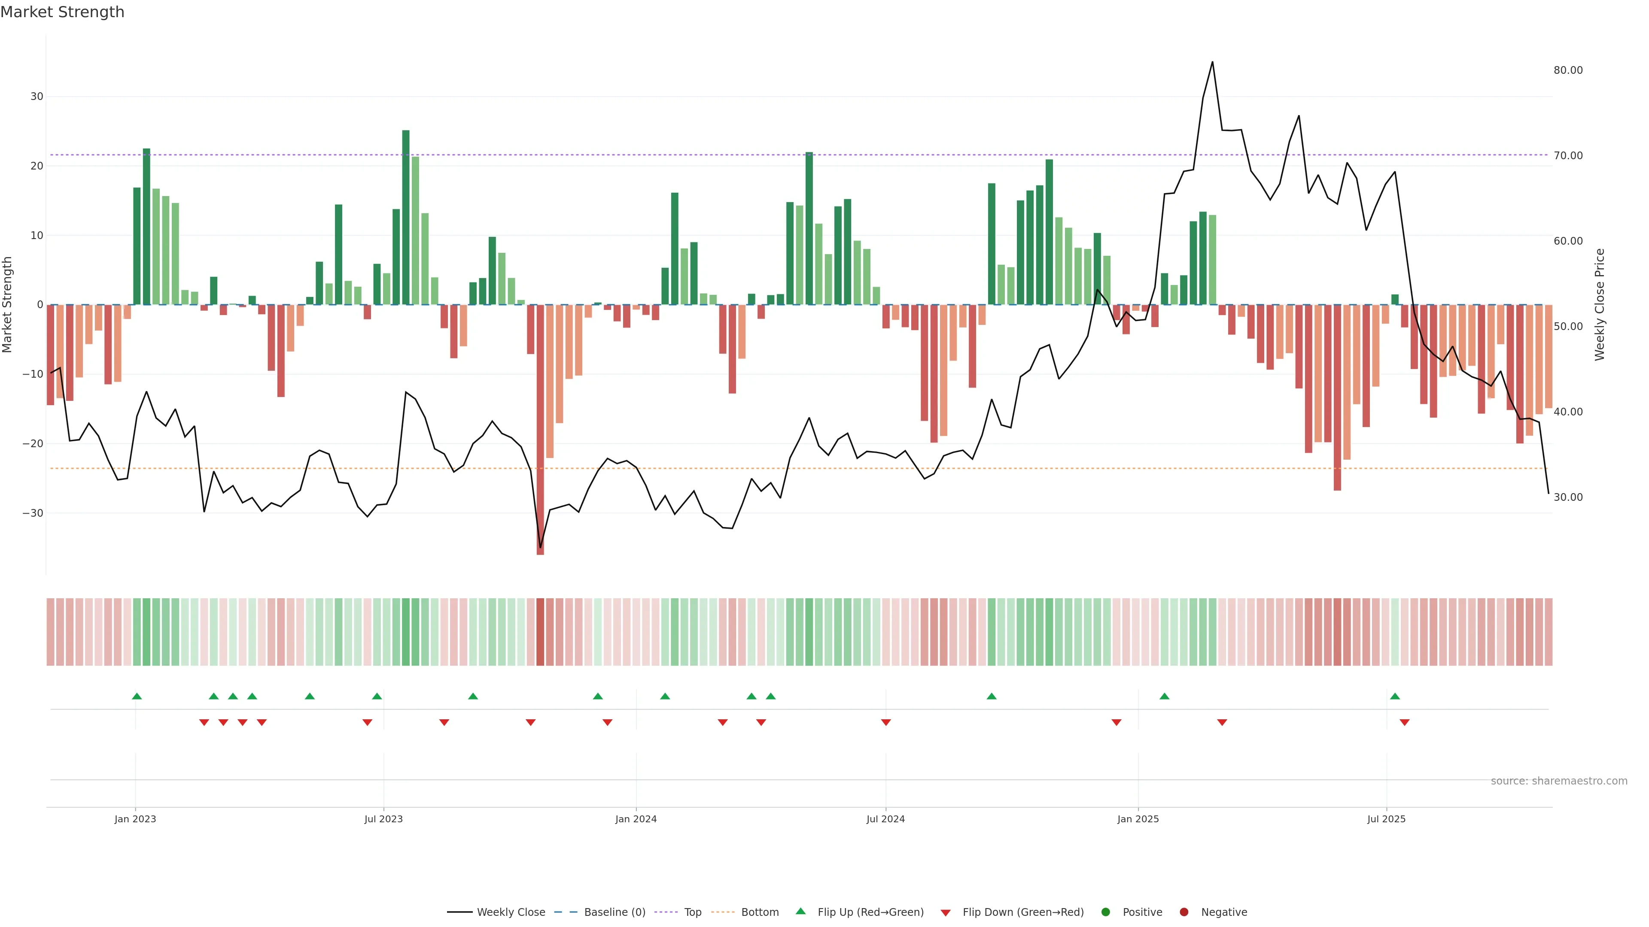Click the first green flip-up marker near Jan 2023
Image resolution: width=1649 pixels, height=927 pixels.
pyautogui.click(x=137, y=696)
